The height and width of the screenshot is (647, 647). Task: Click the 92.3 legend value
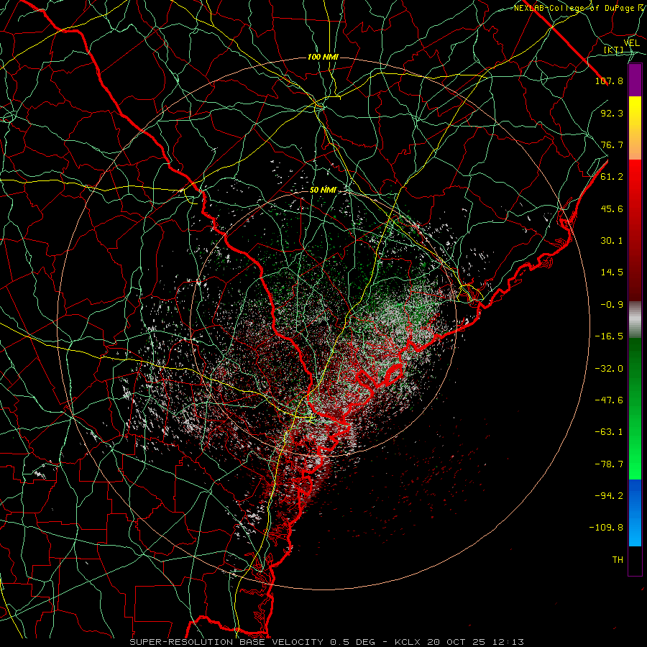click(x=612, y=113)
